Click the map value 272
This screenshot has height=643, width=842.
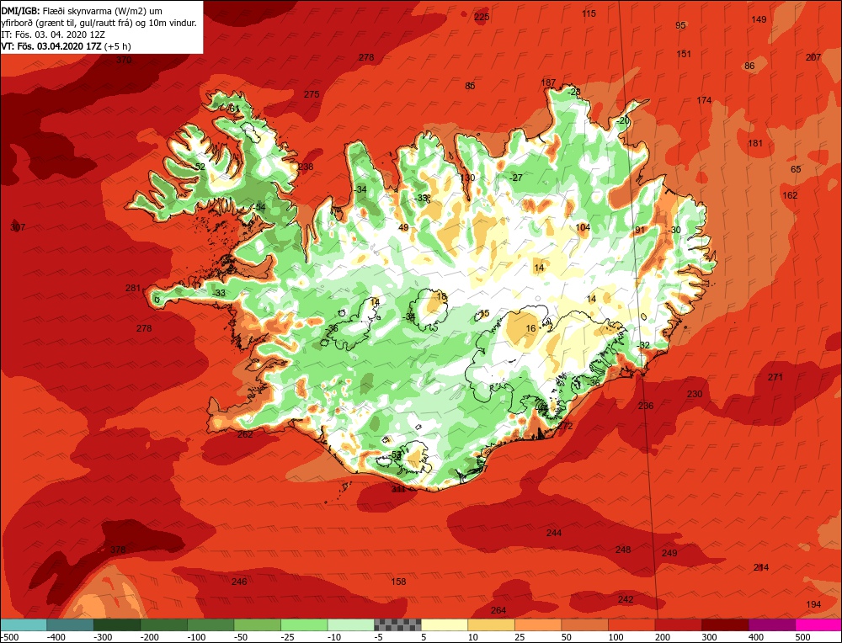point(565,426)
